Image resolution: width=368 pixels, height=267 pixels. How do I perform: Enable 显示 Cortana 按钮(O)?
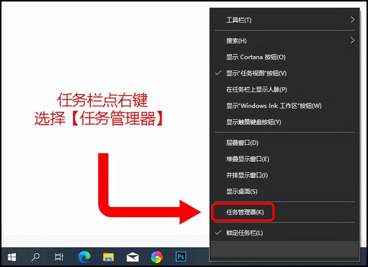(x=256, y=57)
